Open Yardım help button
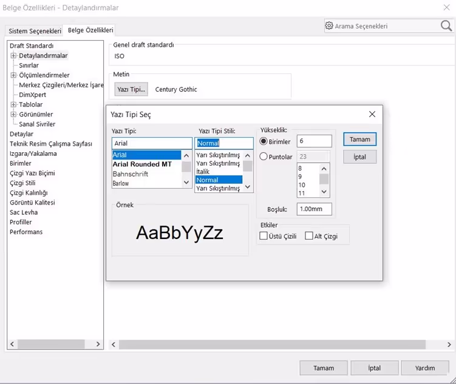 pyautogui.click(x=425, y=368)
